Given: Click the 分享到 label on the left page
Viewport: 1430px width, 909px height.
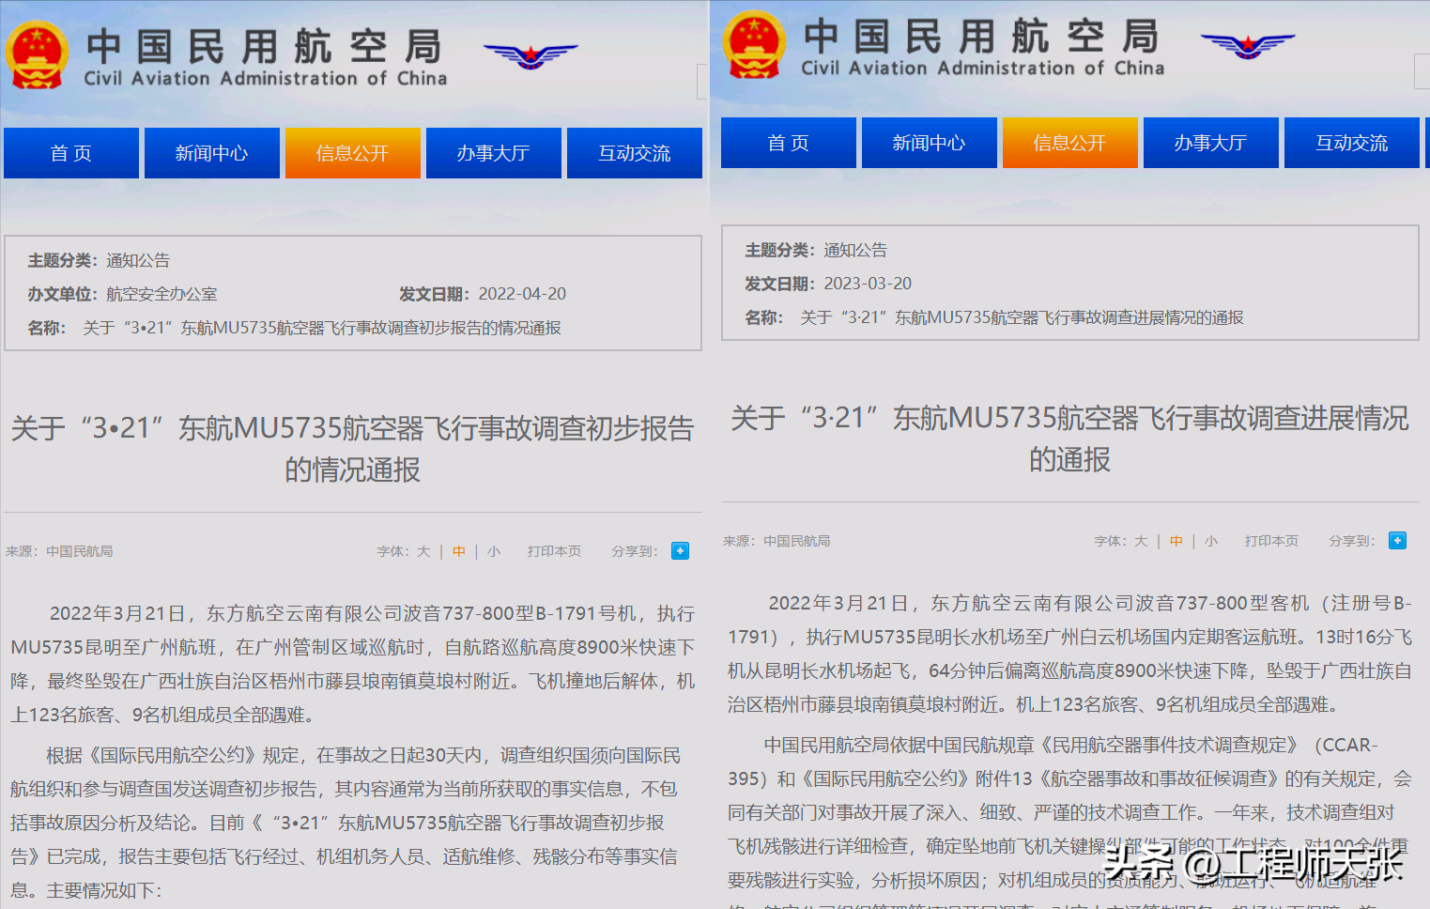Looking at the screenshot, I should (x=635, y=551).
